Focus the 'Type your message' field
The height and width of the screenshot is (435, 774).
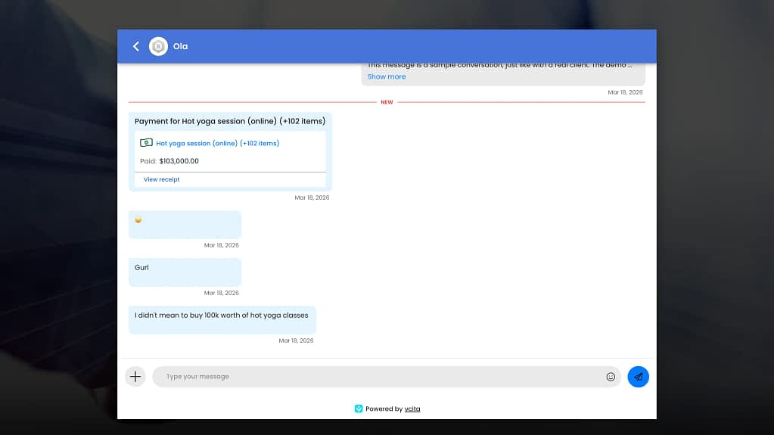[x=380, y=377]
